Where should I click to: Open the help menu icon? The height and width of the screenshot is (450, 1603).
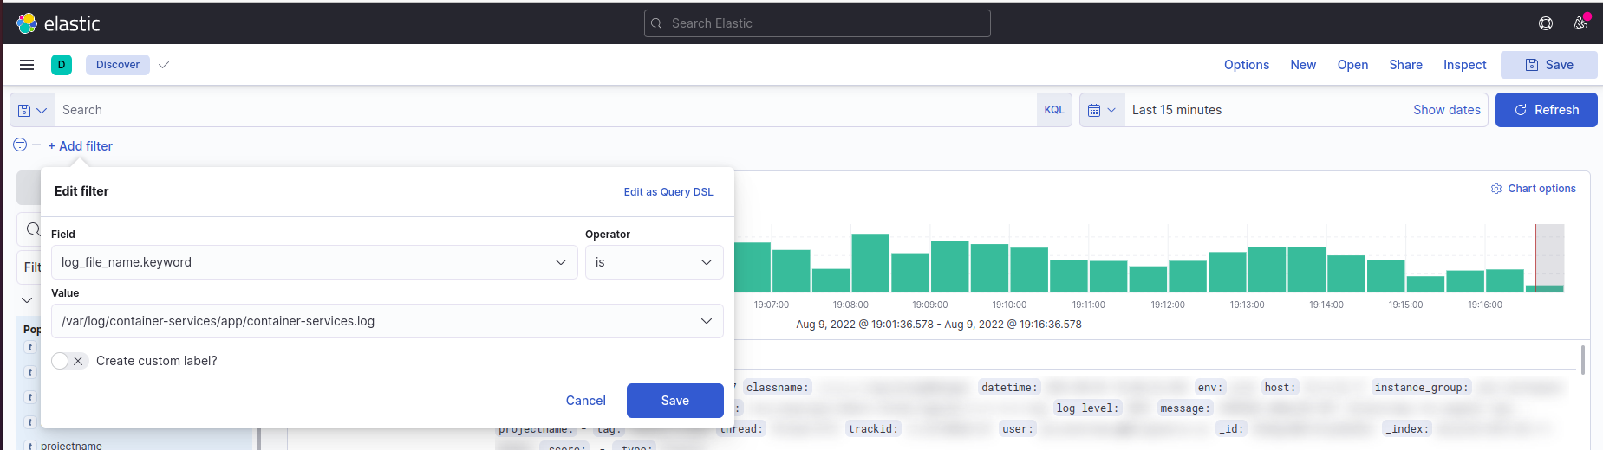coord(1545,23)
